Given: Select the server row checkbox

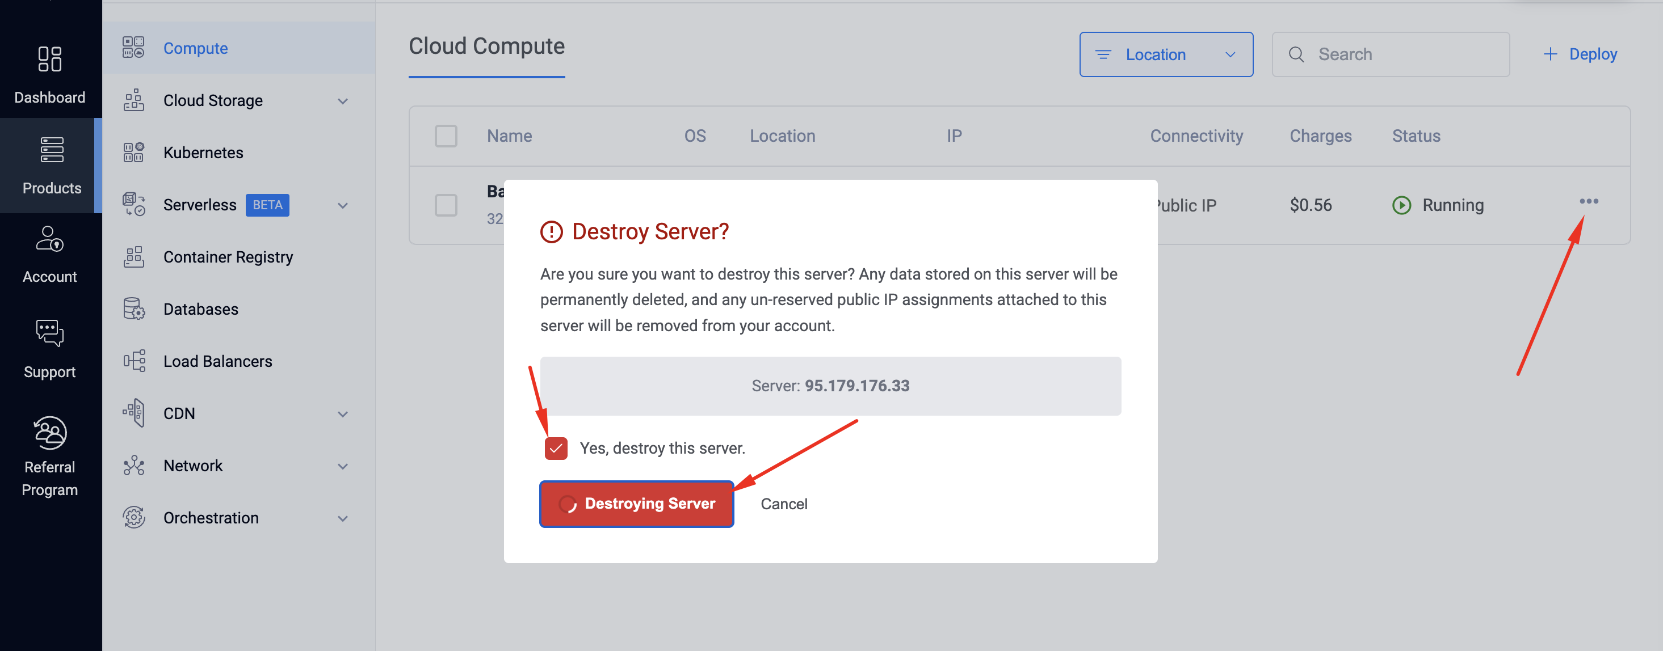Looking at the screenshot, I should point(446,205).
